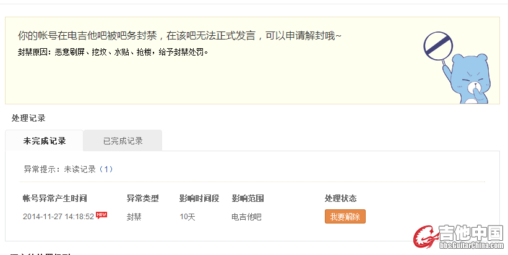The height and width of the screenshot is (255, 508).
Task: Click the 吉他中国 watermark text
Action: point(471,233)
